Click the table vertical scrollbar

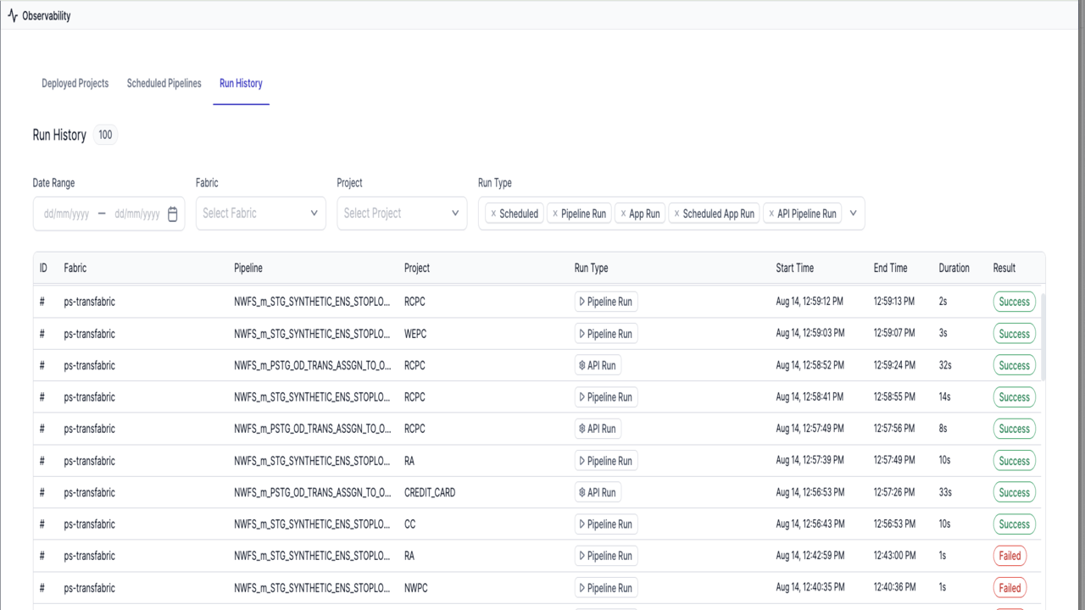point(1043,337)
